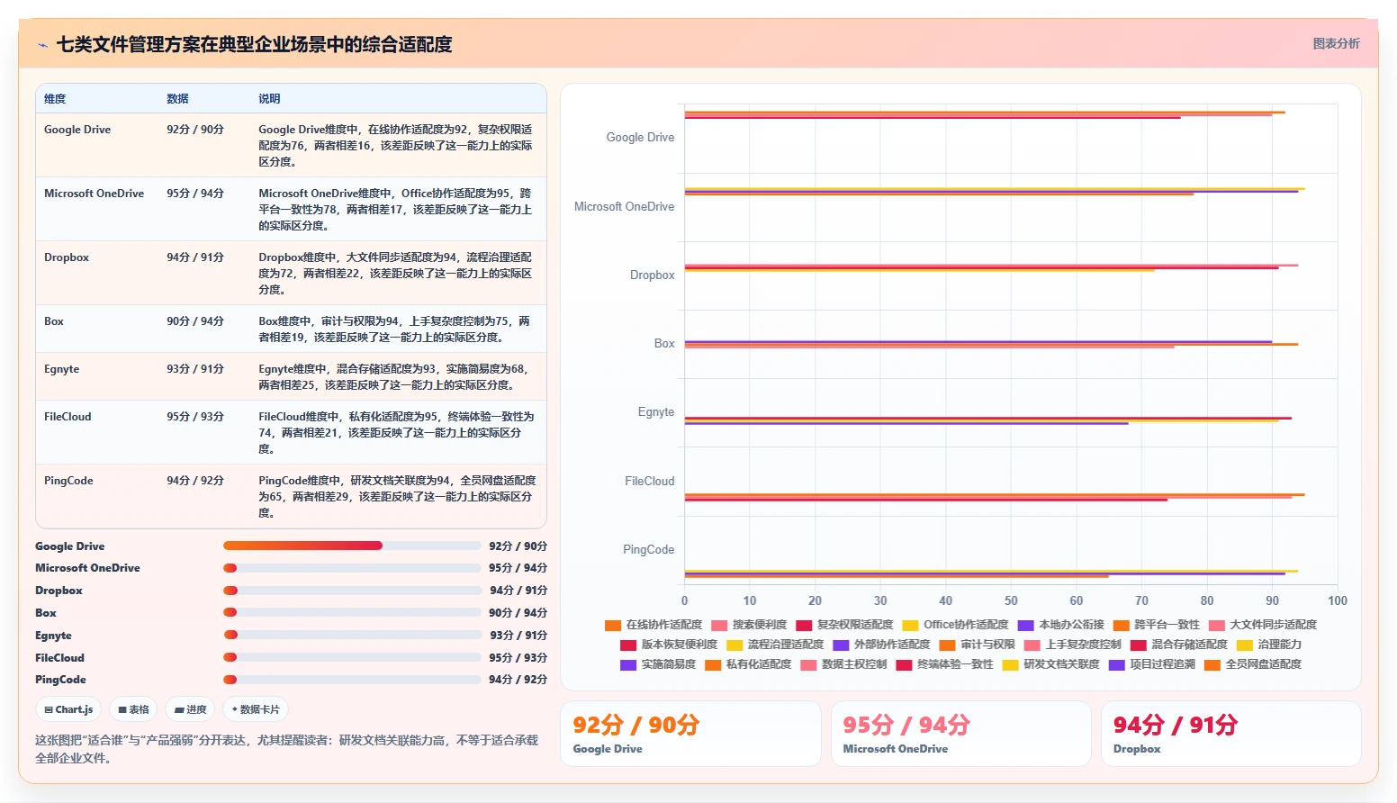Select the 数据卡片 tag
1397x803 pixels.
click(256, 709)
